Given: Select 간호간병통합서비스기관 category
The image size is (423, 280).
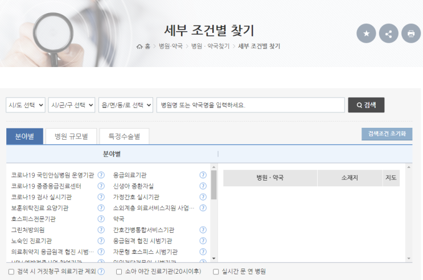Looking at the screenshot, I should pyautogui.click(x=144, y=230).
